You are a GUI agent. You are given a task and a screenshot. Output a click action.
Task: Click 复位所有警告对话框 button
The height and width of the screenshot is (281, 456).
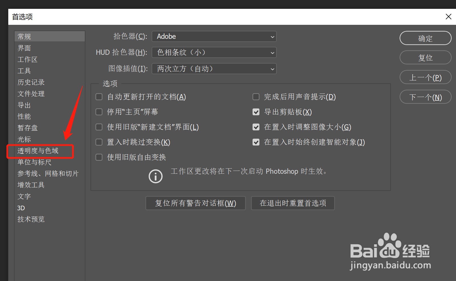point(196,203)
